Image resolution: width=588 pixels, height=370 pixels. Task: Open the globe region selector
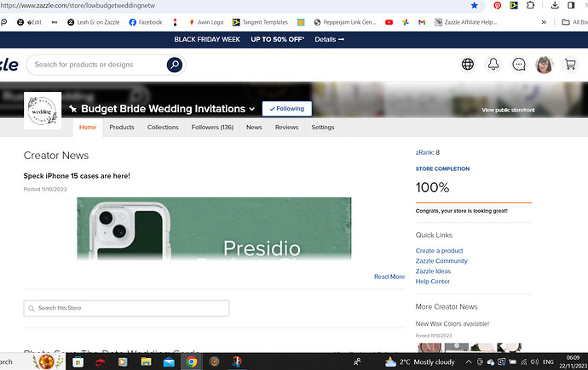point(468,65)
